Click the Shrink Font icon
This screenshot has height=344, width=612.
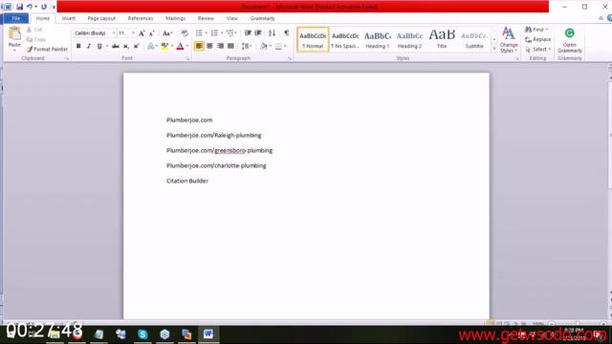151,33
